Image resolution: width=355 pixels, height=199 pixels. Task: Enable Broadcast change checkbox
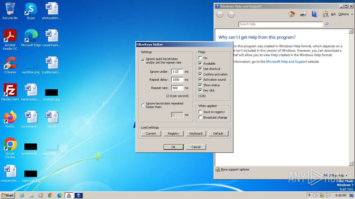pyautogui.click(x=200, y=117)
